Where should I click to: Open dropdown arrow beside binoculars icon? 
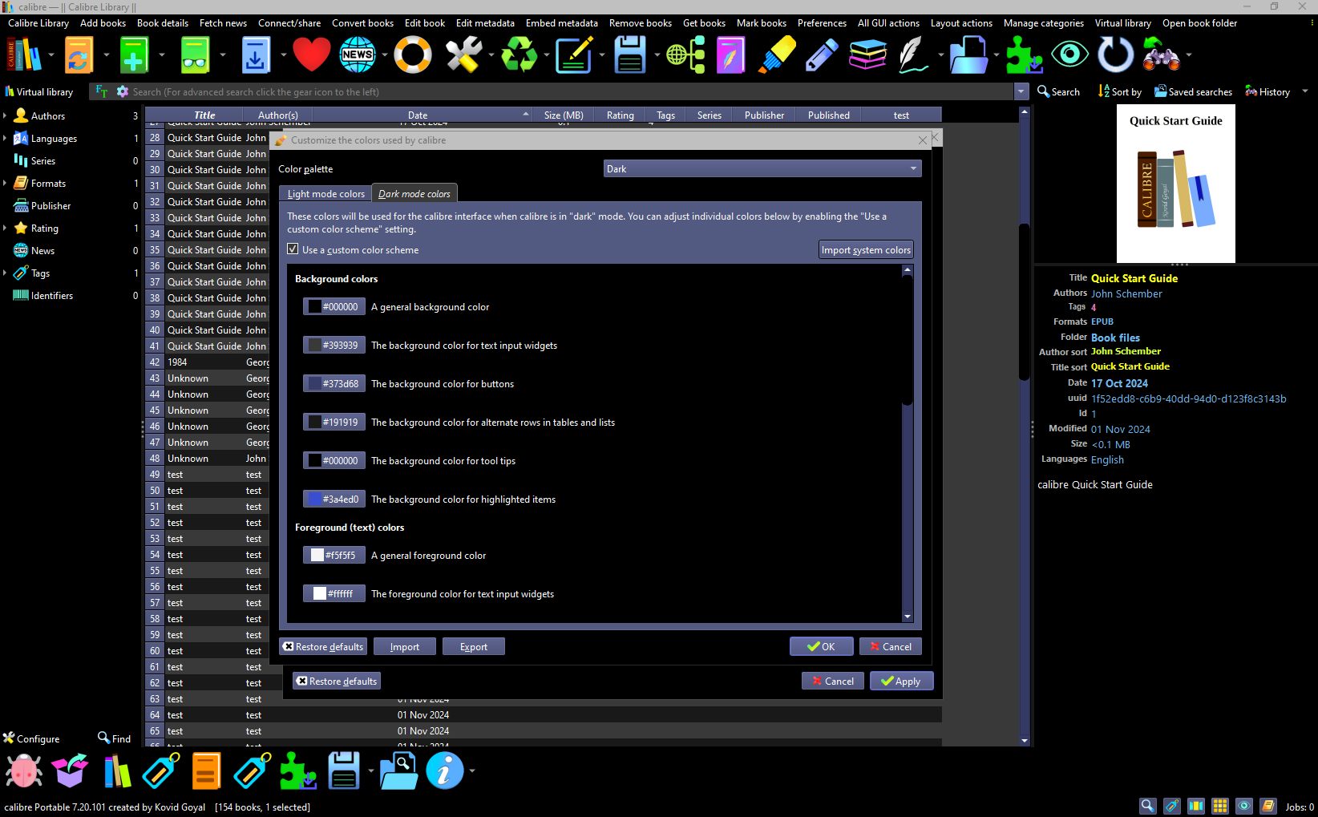1189,55
